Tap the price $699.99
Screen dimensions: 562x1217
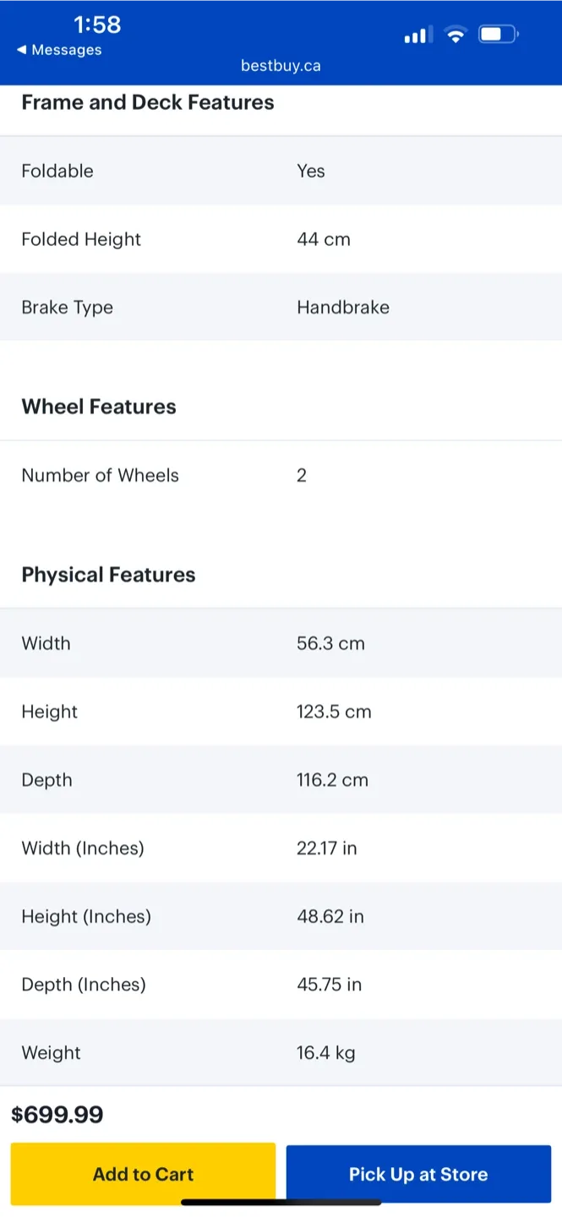coord(57,1114)
